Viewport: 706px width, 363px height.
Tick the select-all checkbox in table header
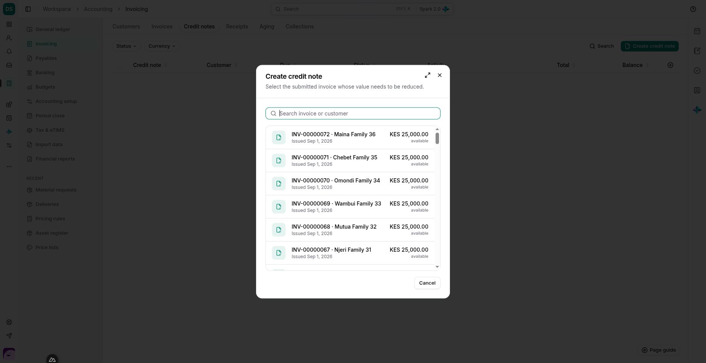[x=120, y=65]
